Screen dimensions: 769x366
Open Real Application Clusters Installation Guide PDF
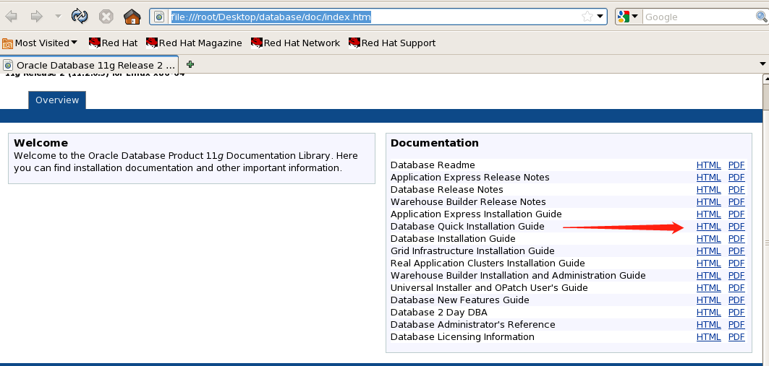(736, 263)
